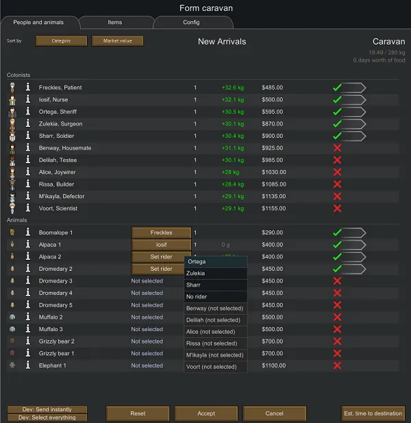The height and width of the screenshot is (423, 411).
Task: Click Est. time to destination button
Action: pyautogui.click(x=373, y=413)
